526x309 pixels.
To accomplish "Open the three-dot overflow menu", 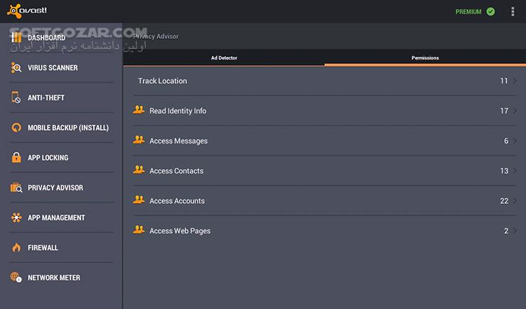I will coord(512,11).
